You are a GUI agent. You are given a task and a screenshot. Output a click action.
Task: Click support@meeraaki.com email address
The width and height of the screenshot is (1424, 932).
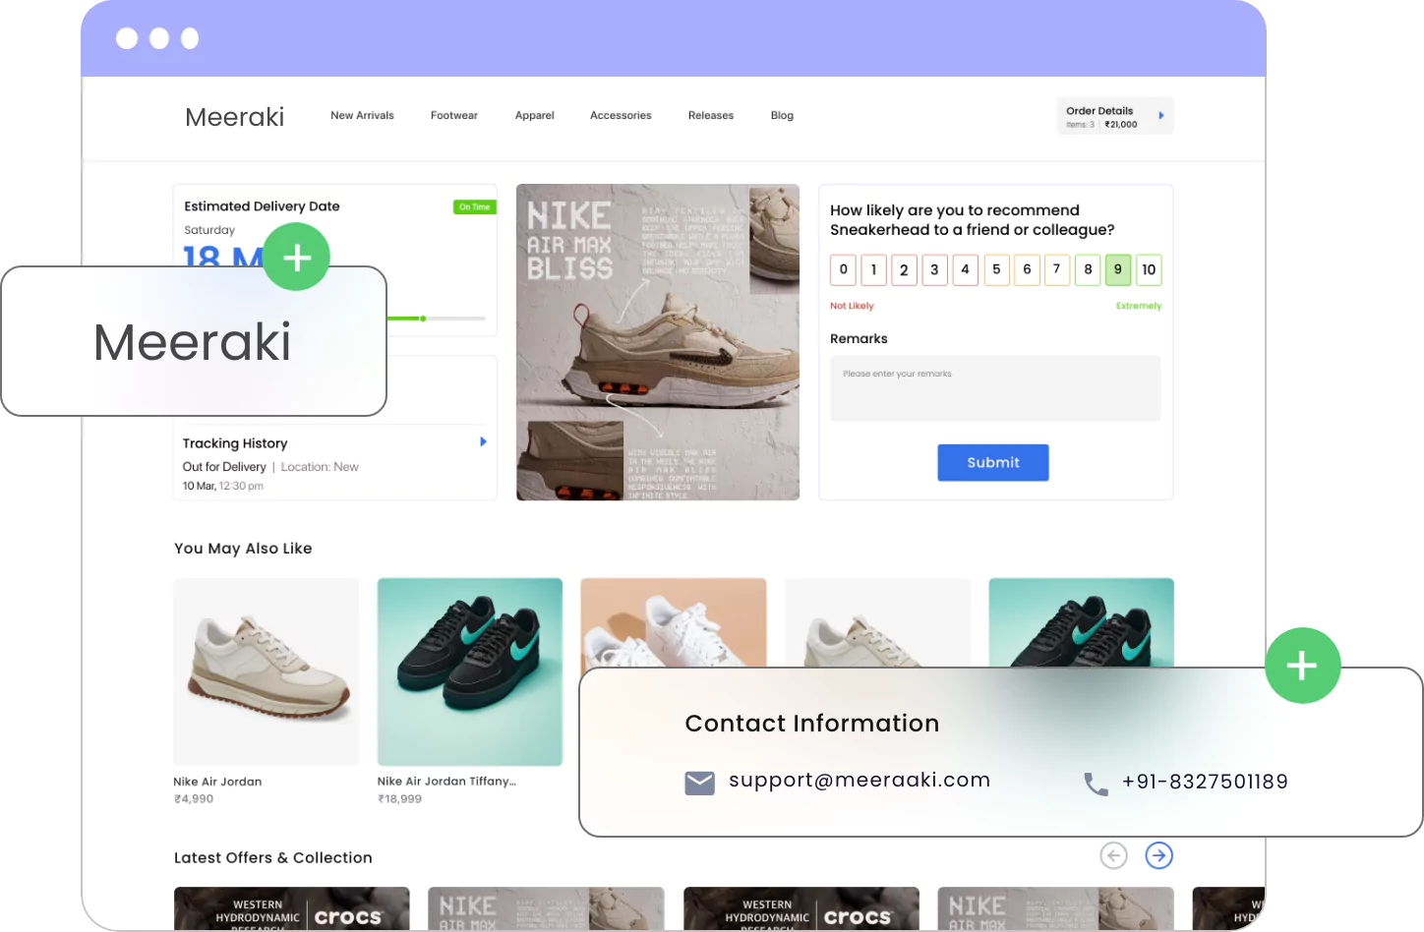[860, 780]
